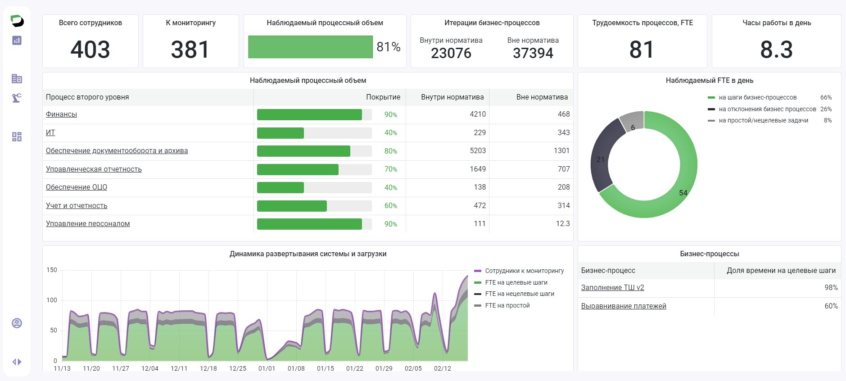Click the Всего сотрудников value 403
This screenshot has width=846, height=381.
tap(90, 50)
